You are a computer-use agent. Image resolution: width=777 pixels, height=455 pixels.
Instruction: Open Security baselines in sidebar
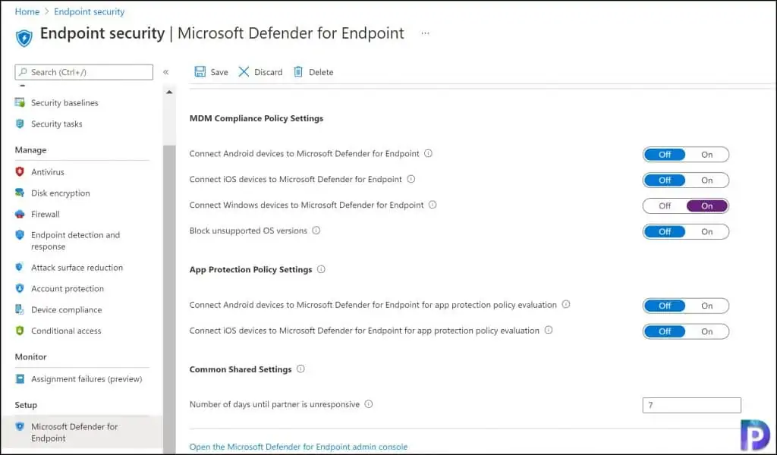pos(64,102)
